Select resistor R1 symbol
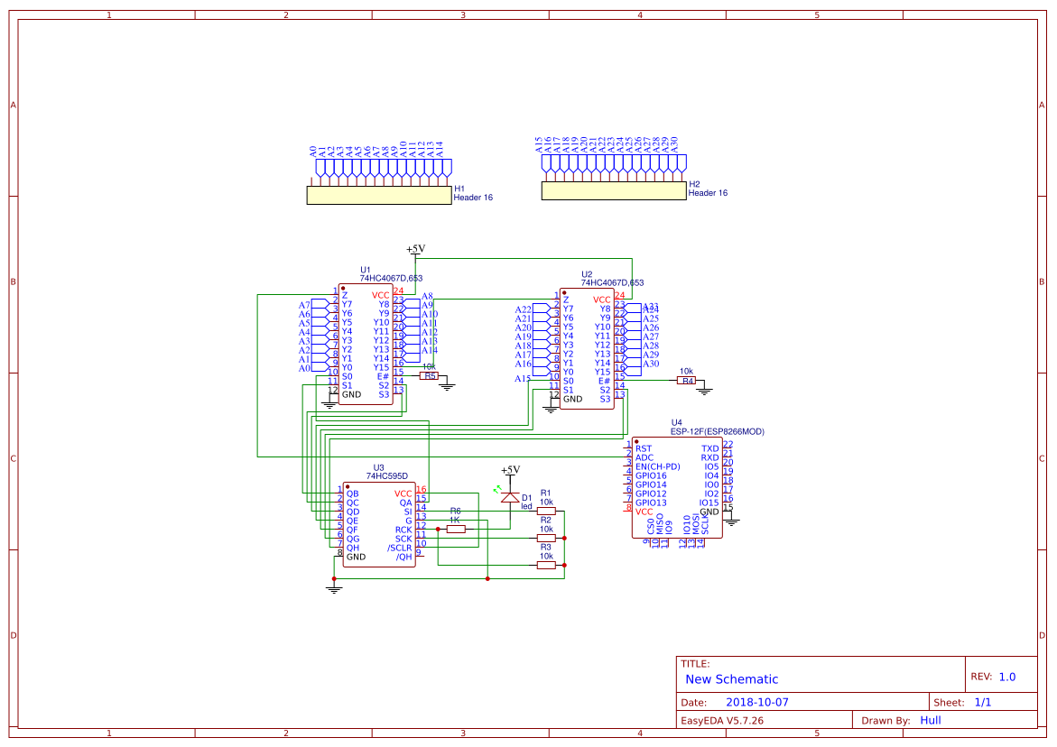1057x747 pixels. (546, 512)
